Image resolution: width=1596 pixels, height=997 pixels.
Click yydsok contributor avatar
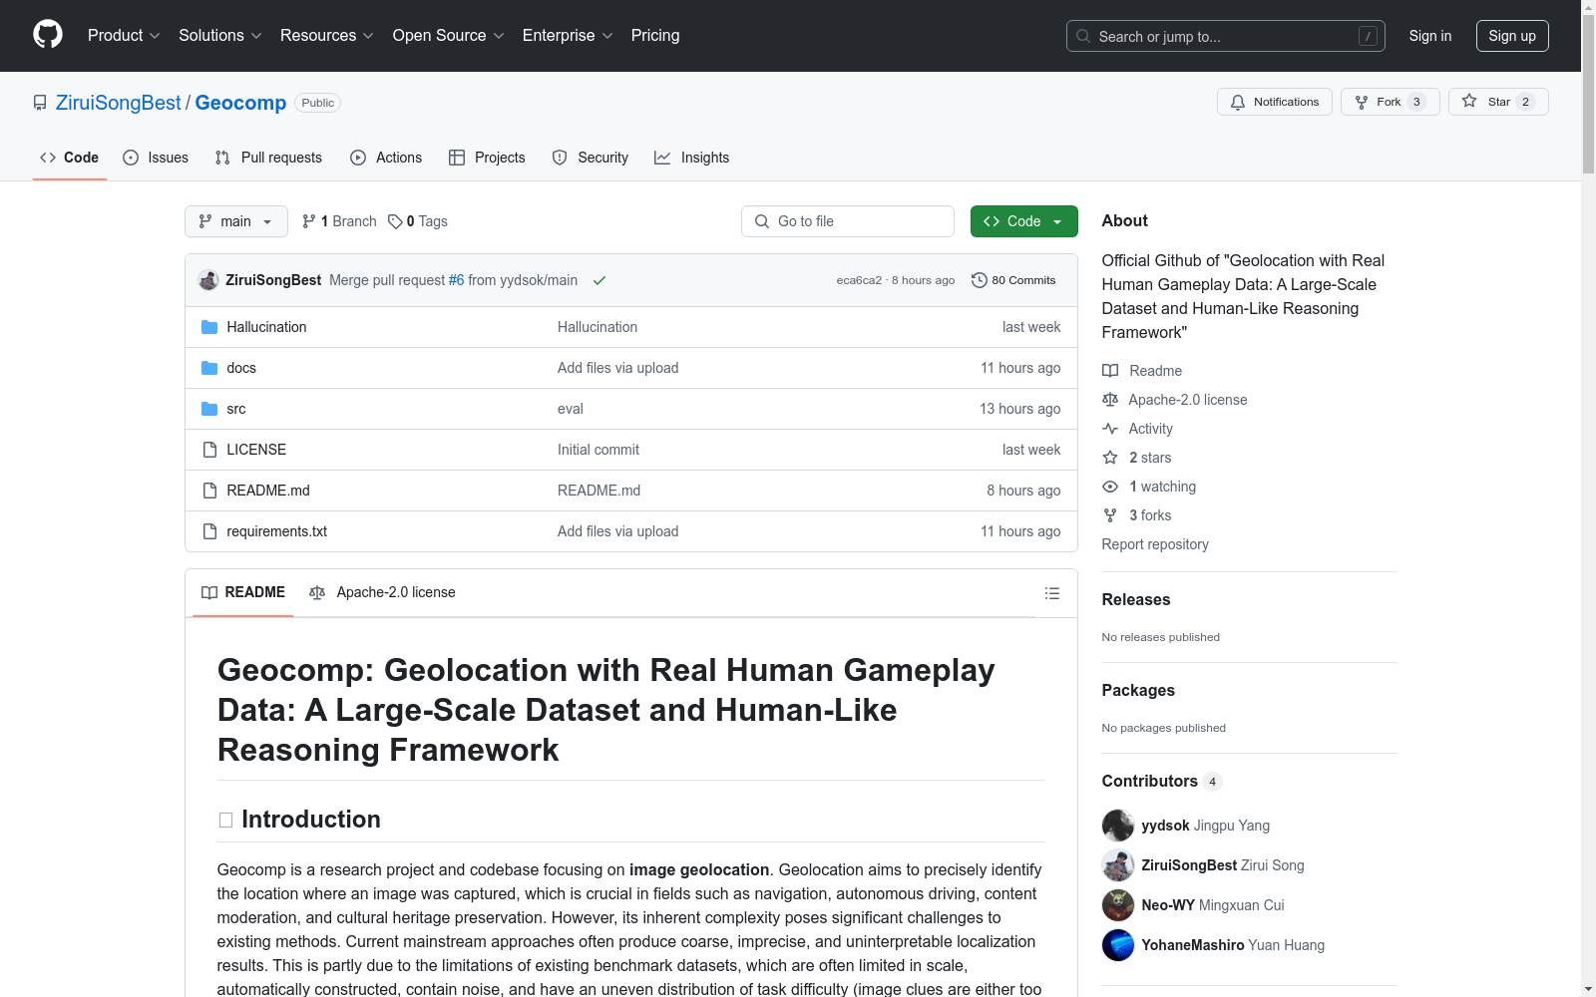pyautogui.click(x=1117, y=826)
